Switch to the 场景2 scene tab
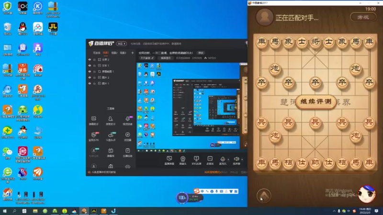383x215 pixels. coord(114,53)
